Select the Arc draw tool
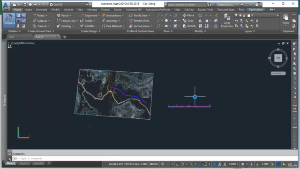 [166, 15]
